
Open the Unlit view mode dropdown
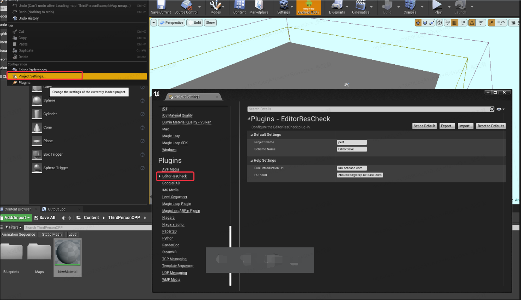click(x=195, y=23)
